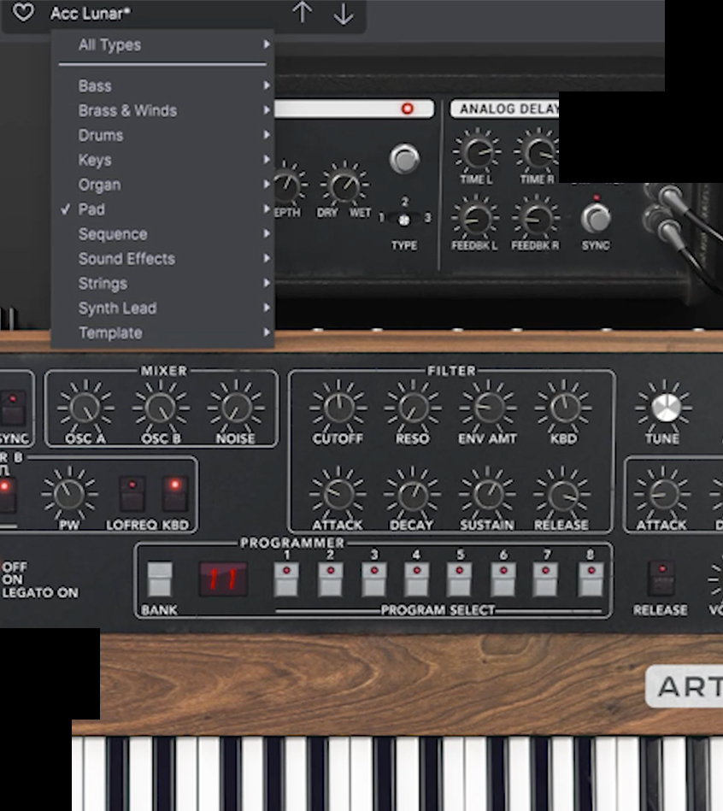Adjust the oscillator PW knob
Image resolution: width=723 pixels, height=811 pixels.
[x=69, y=495]
